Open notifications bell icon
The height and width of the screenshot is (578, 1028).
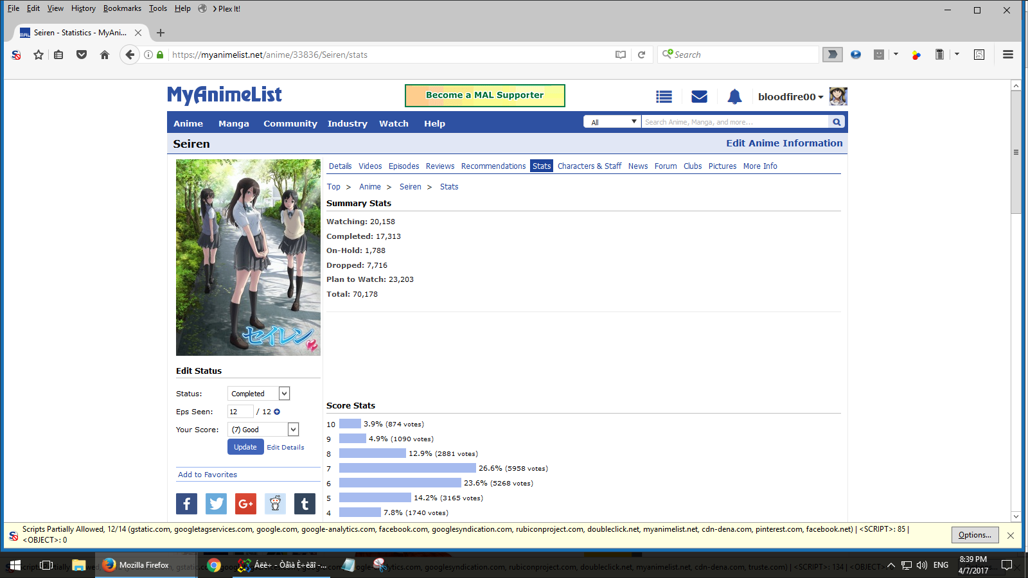coord(734,97)
